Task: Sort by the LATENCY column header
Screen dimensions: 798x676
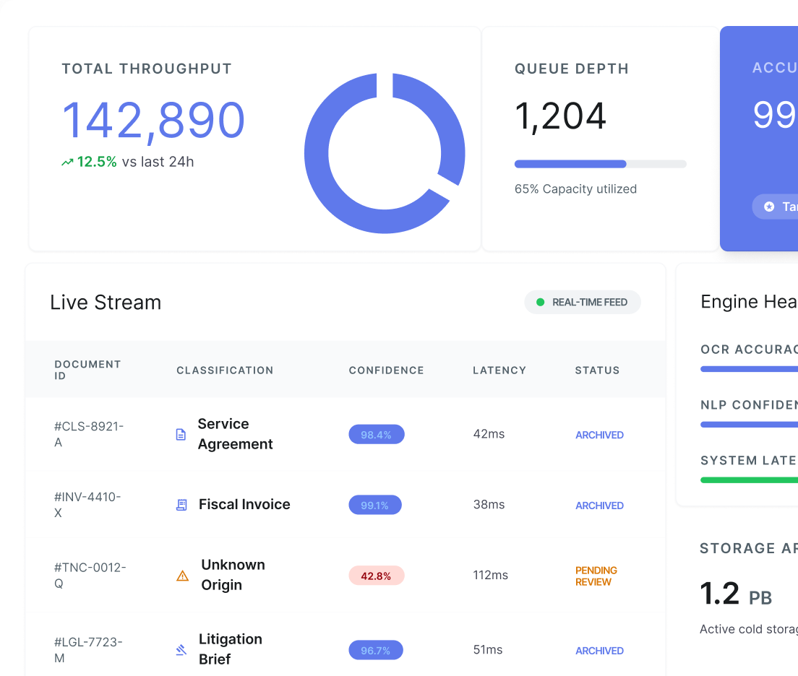Action: click(499, 370)
